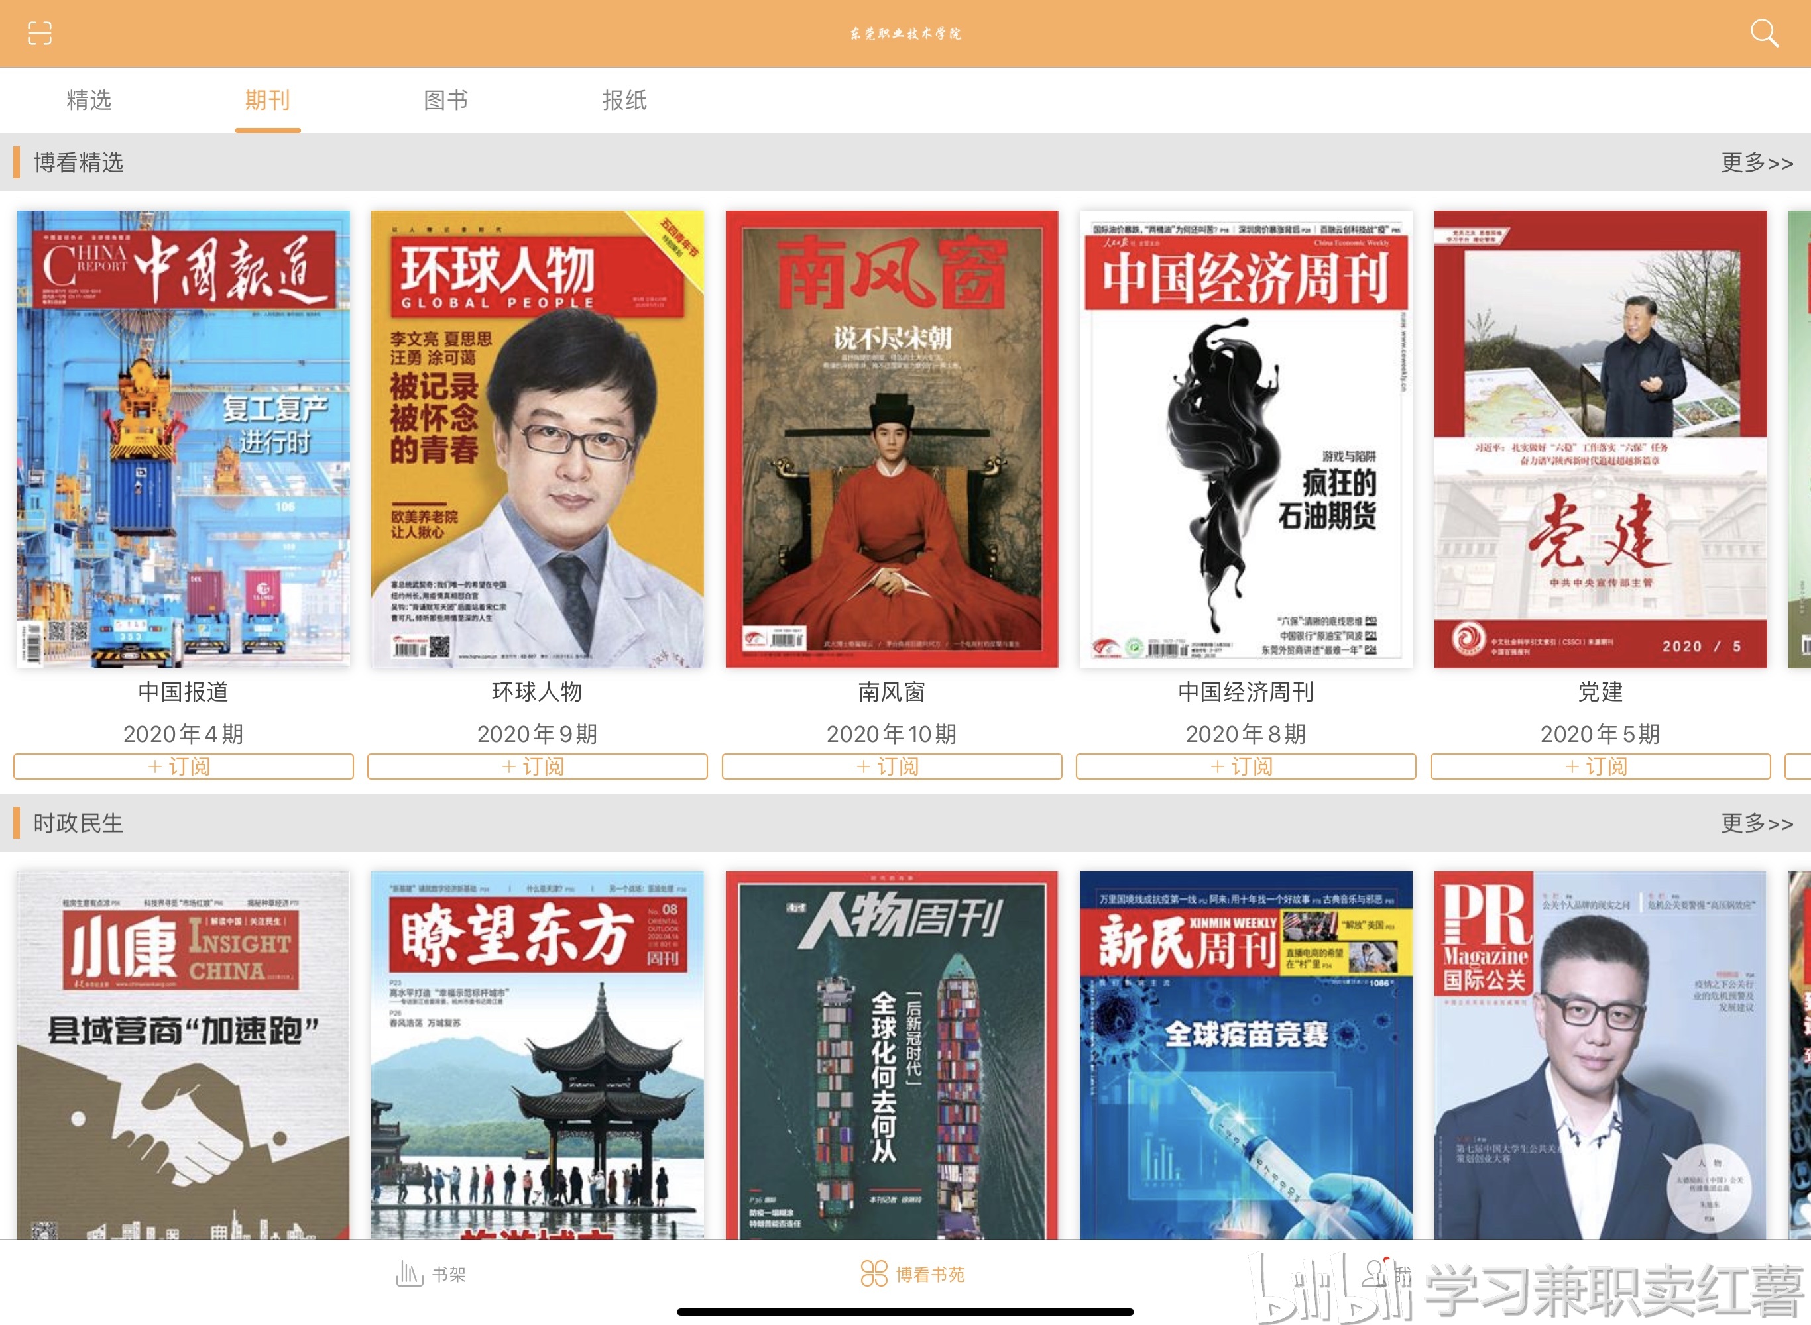Tap the 2020年10期 issue label
Viewport: 1811px width, 1325px height.
892,733
